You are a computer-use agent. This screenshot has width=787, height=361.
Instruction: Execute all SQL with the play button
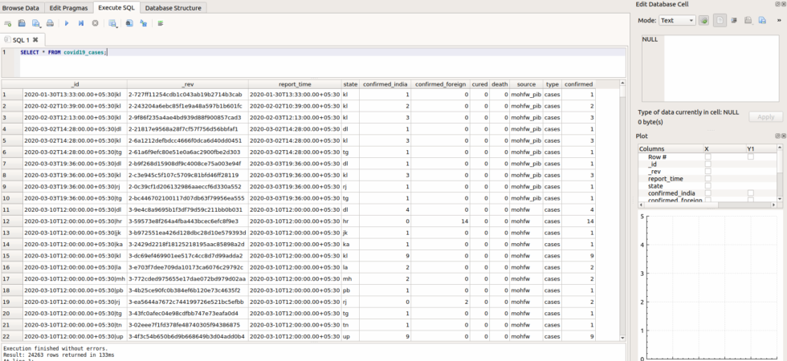[x=67, y=23]
